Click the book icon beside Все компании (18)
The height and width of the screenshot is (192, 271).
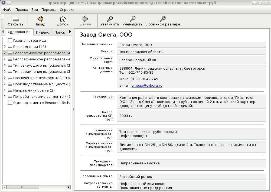tap(10, 47)
